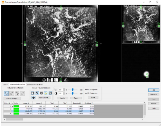Pick the third fiducial orientation icon

click(x=17, y=94)
